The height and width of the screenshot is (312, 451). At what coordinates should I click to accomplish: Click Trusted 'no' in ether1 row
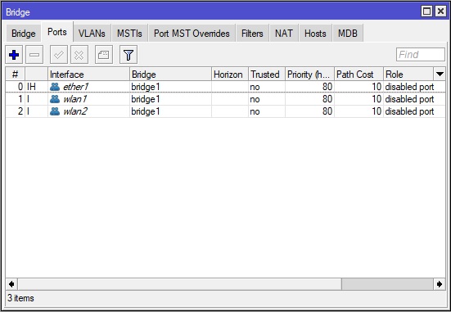(x=255, y=87)
